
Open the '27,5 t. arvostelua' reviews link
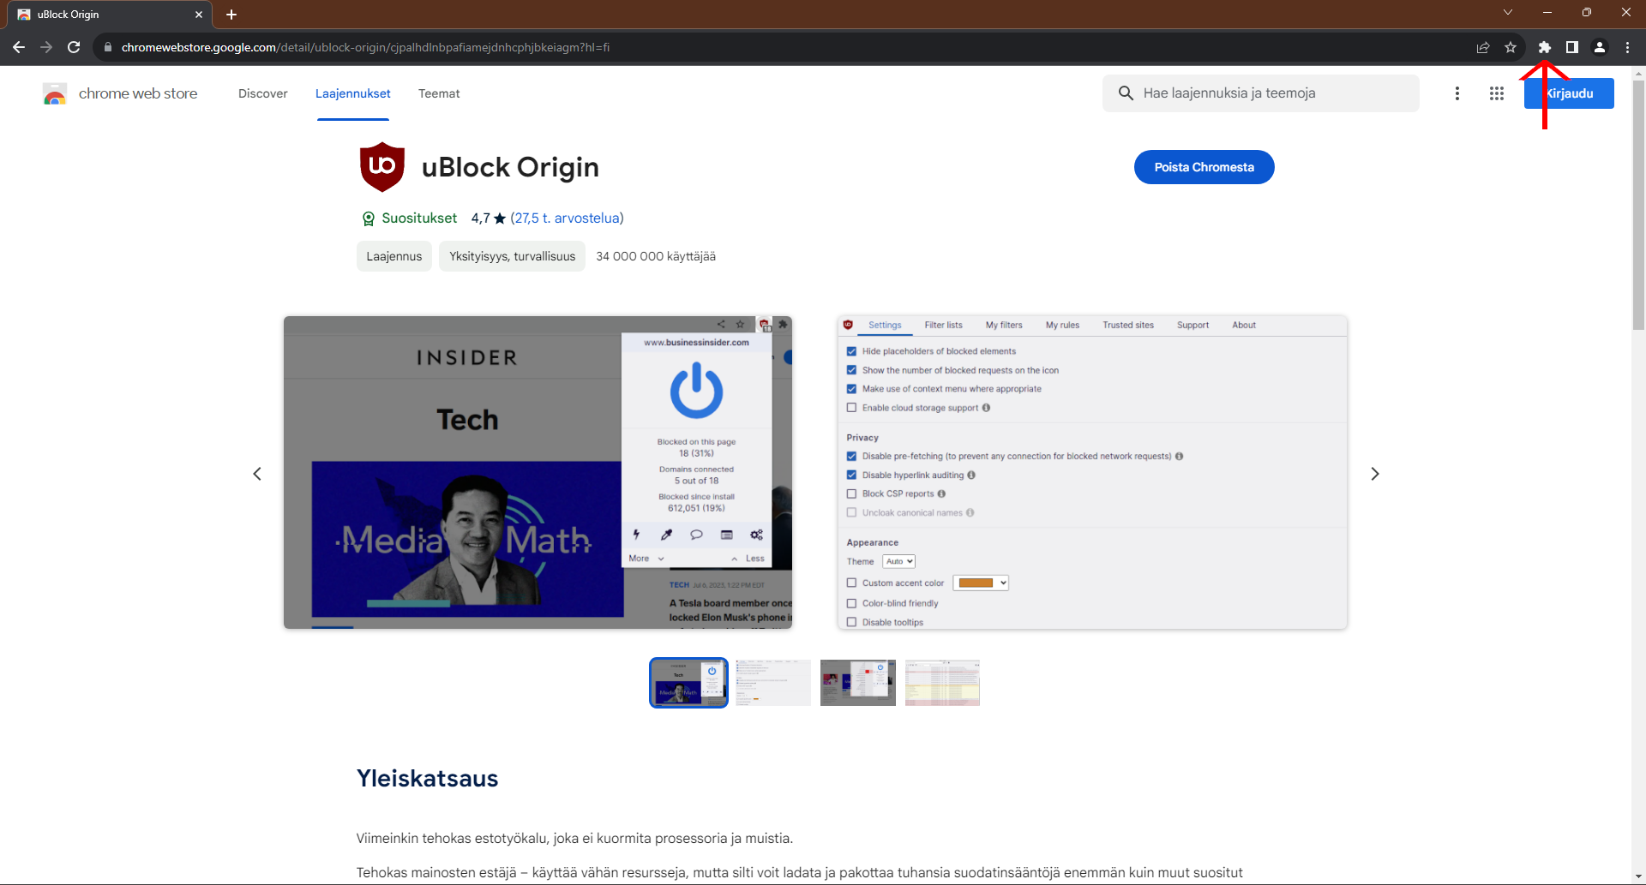click(x=568, y=218)
